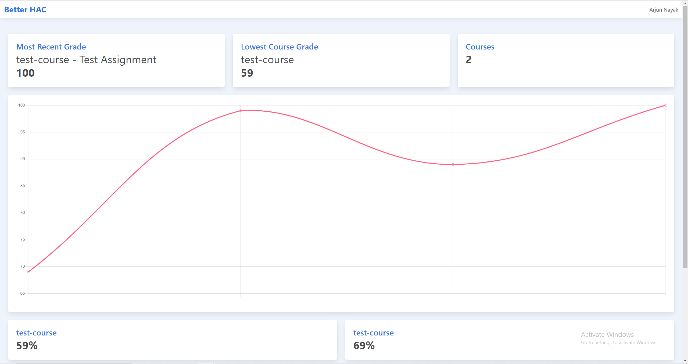688x364 pixels.
Task: Select the Lowest Course Grade heading
Action: pyautogui.click(x=279, y=47)
